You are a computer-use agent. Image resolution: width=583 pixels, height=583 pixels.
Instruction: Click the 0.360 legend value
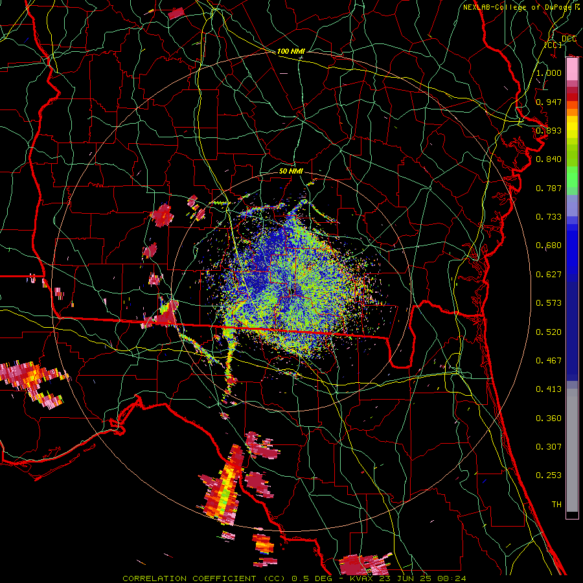549,418
